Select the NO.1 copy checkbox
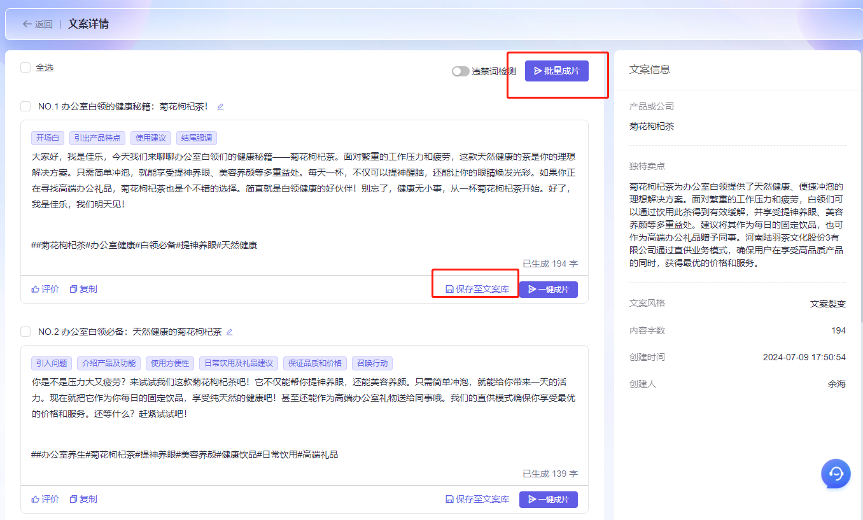The width and height of the screenshot is (863, 520). 25,106
